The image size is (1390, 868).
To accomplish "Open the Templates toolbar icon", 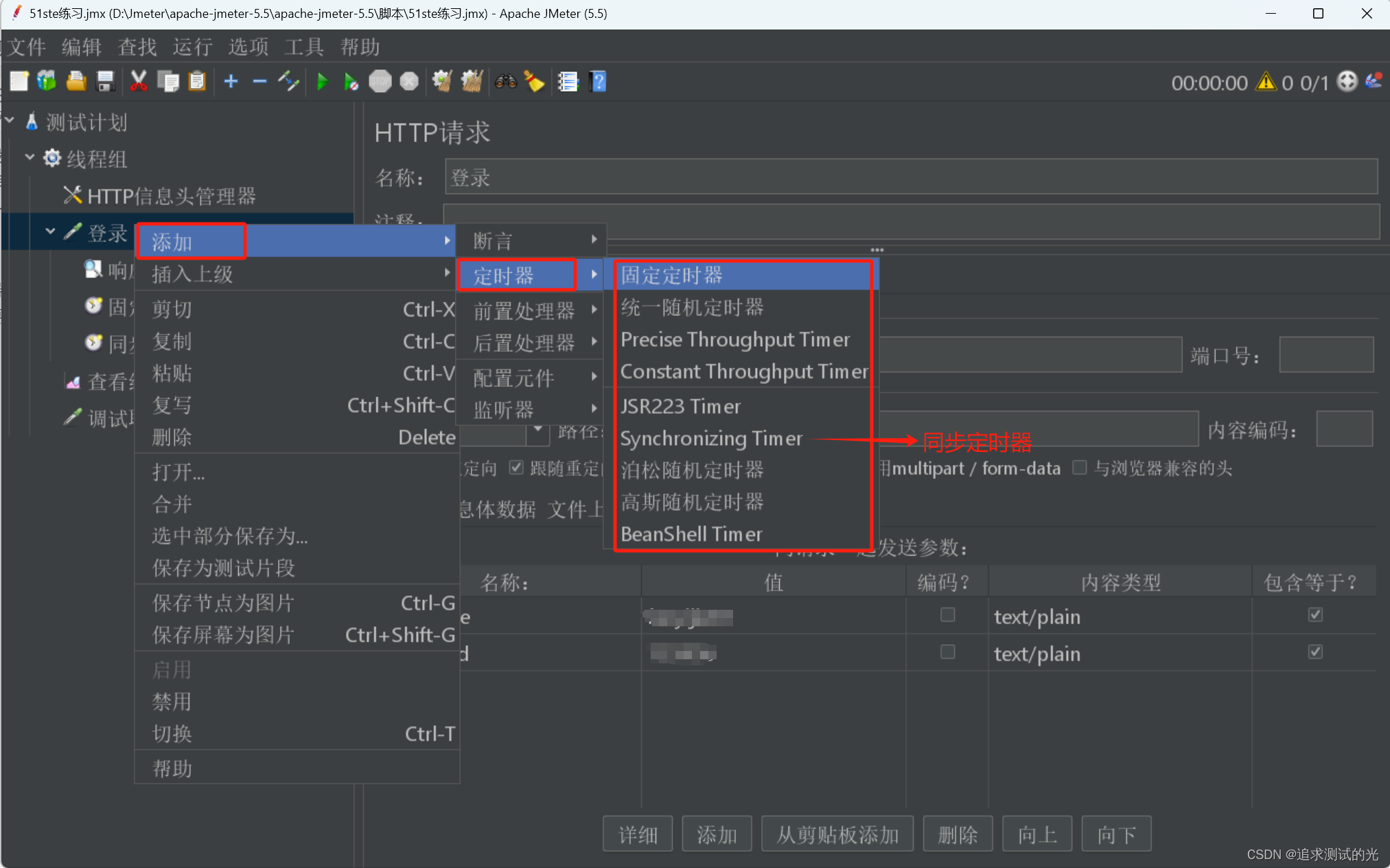I will coord(47,82).
